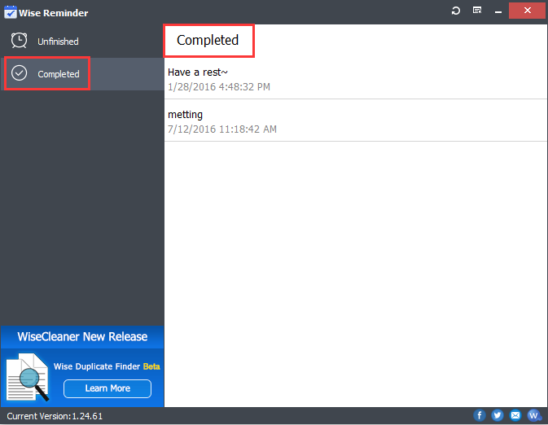Click the 'Wise Duplicate Finder Beta' text
This screenshot has width=548, height=425.
107,366
